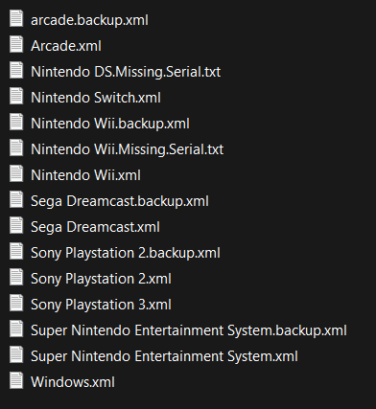Click the Nintendo Switch.xml document icon
Screen dimensions: 376x409
pyautogui.click(x=16, y=96)
